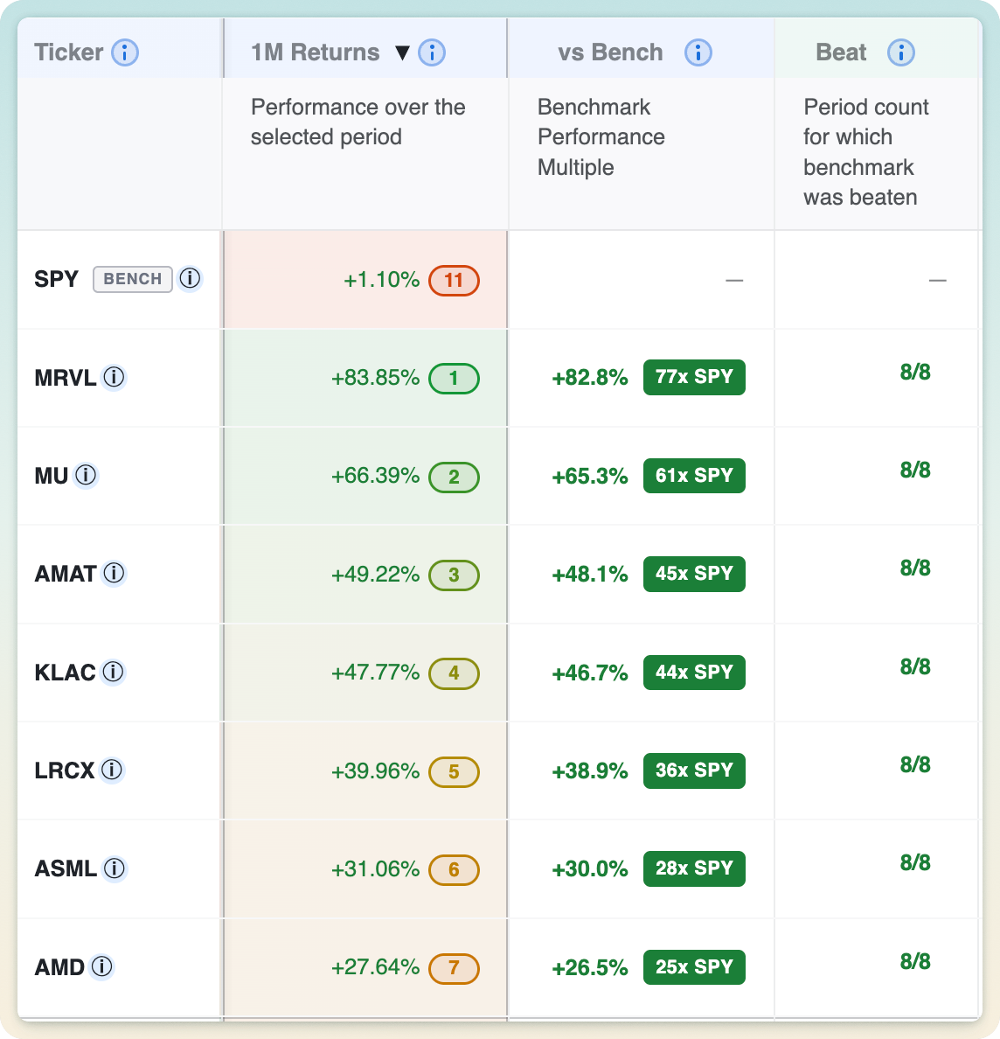
Task: Show info for the ASML ticker
Action: 115,868
